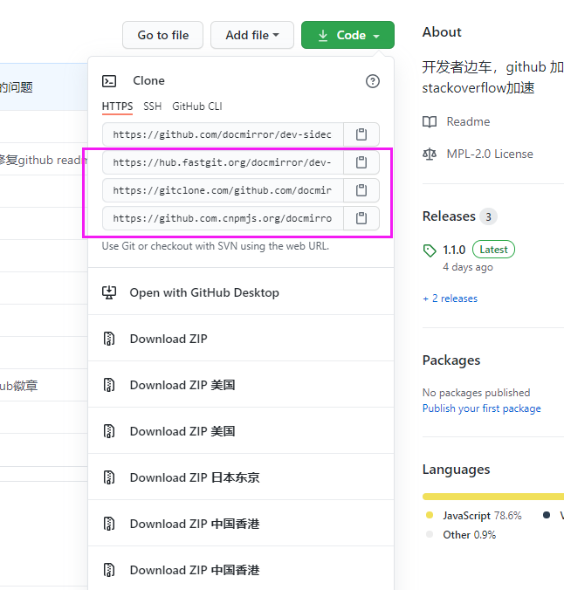This screenshot has height=590, width=564.
Task: Expand the Add file dropdown
Action: coord(253,35)
